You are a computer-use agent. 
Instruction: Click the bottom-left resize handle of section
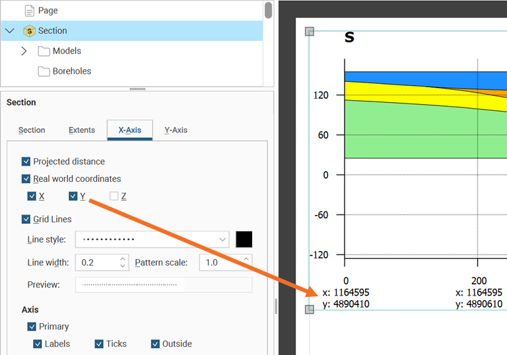click(310, 310)
